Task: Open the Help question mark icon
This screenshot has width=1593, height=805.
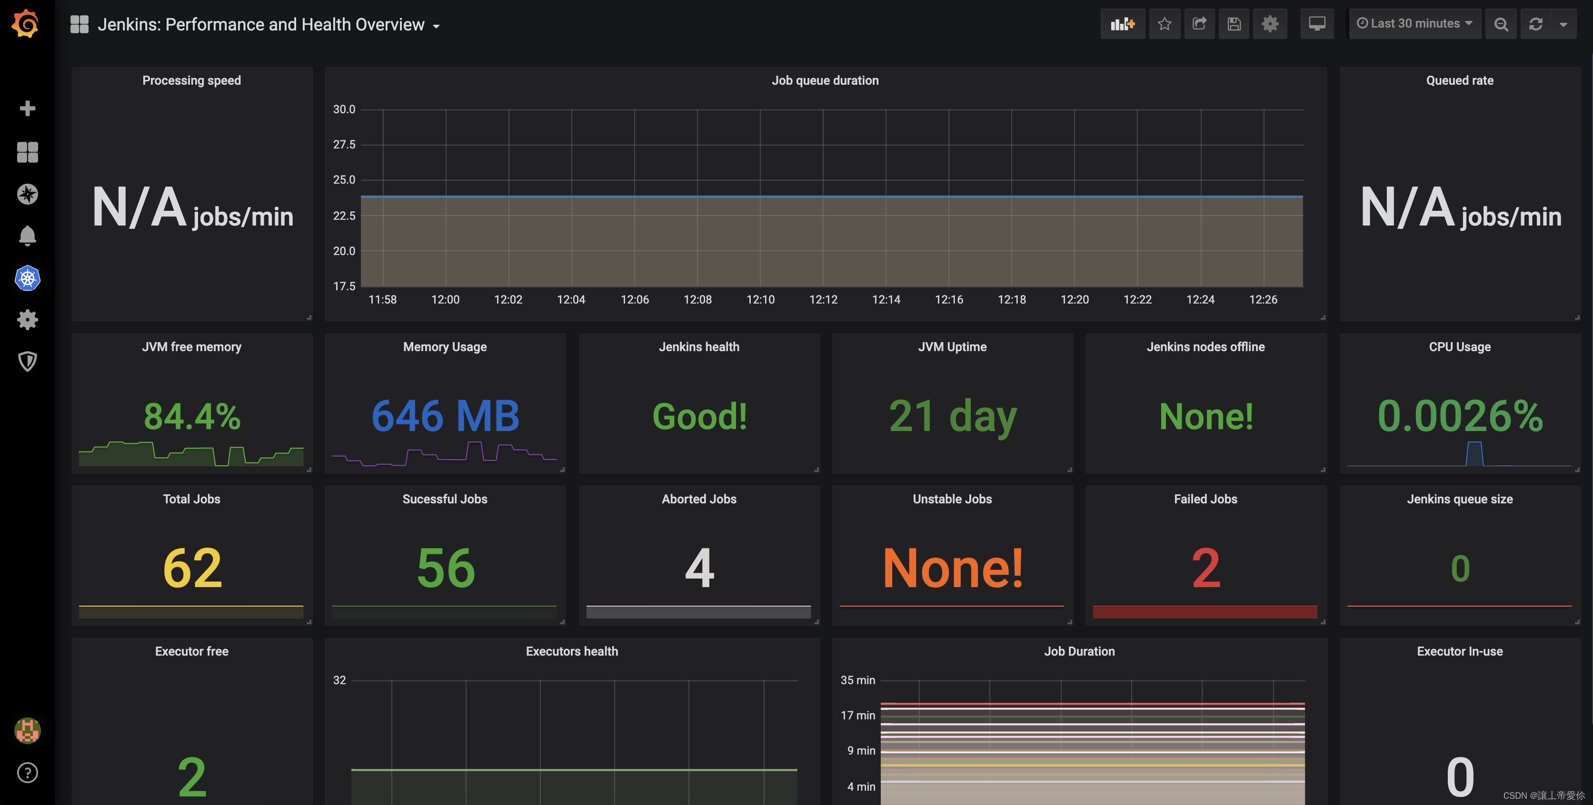Action: (27, 772)
